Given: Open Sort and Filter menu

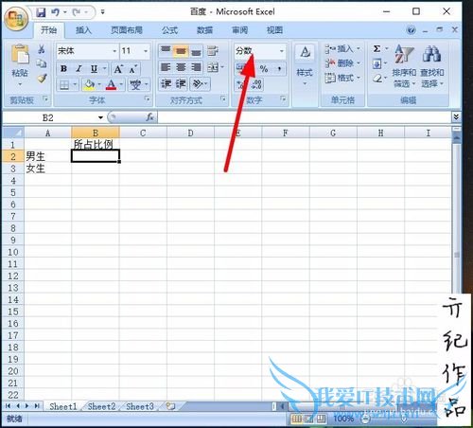Looking at the screenshot, I should pos(404,66).
